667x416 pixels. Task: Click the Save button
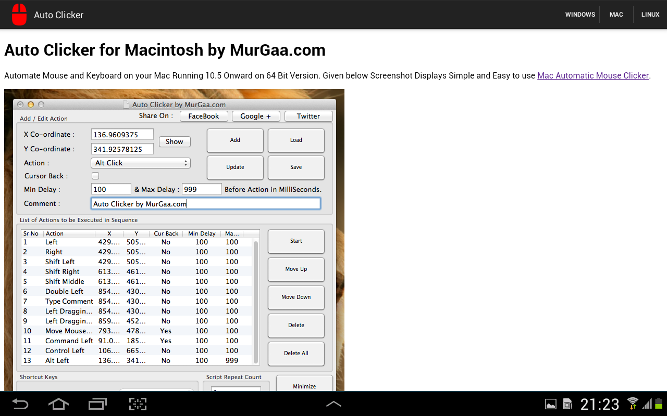coord(296,167)
